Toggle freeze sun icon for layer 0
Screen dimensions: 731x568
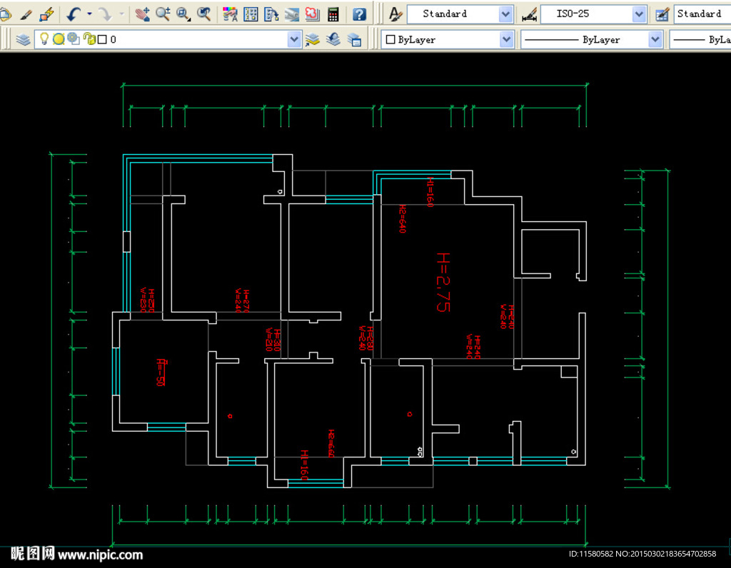tap(59, 40)
